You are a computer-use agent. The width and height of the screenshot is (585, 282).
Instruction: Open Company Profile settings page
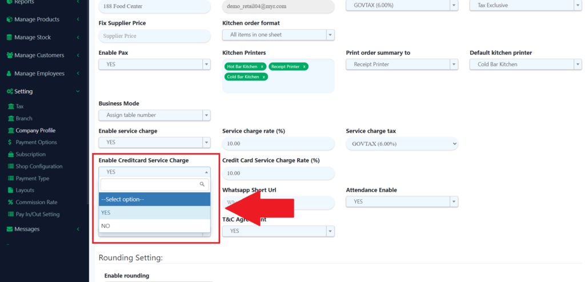(35, 131)
